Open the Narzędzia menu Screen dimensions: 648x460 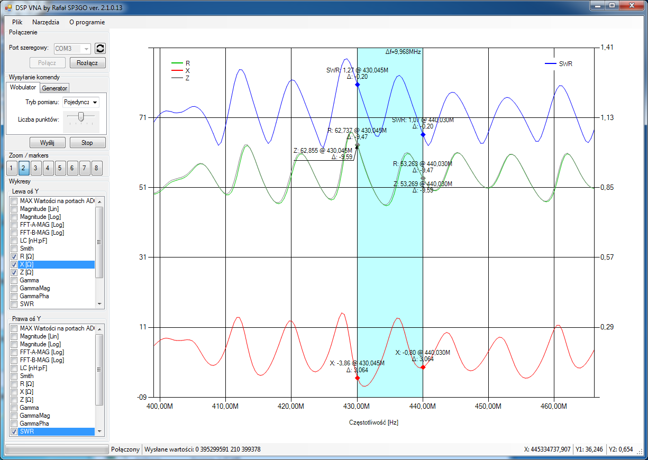coord(45,22)
